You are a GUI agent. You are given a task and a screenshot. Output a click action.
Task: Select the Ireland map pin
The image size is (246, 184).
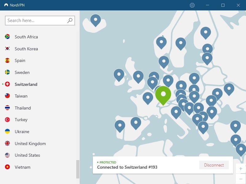(119, 75)
